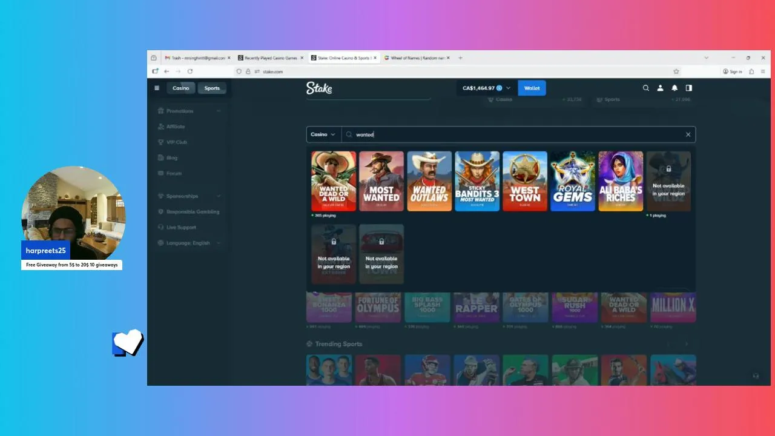The width and height of the screenshot is (775, 436).
Task: Open the tab list dropdown arrow
Action: [x=706, y=58]
